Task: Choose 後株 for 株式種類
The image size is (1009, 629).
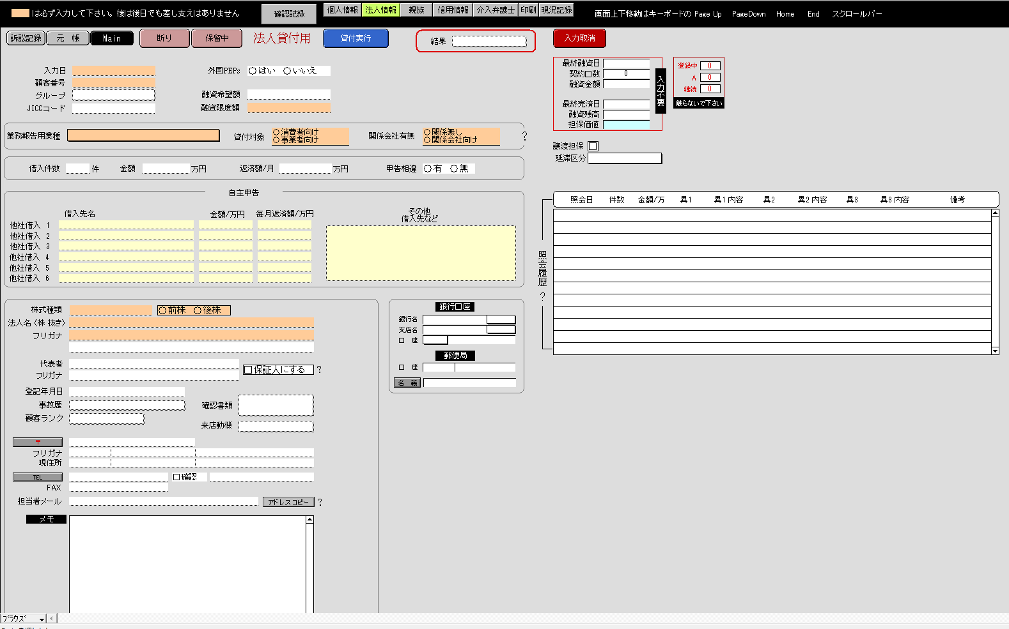Action: click(x=198, y=310)
